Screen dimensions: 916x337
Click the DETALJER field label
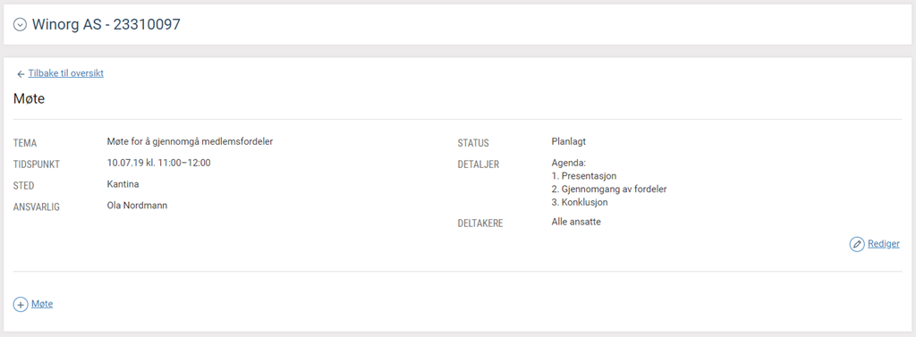click(x=479, y=164)
